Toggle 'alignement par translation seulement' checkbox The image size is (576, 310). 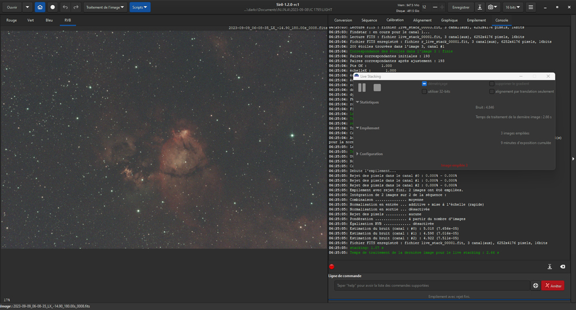coord(492,91)
